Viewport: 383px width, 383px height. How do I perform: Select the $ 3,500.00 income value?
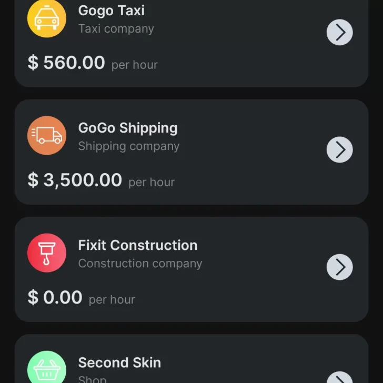75,180
